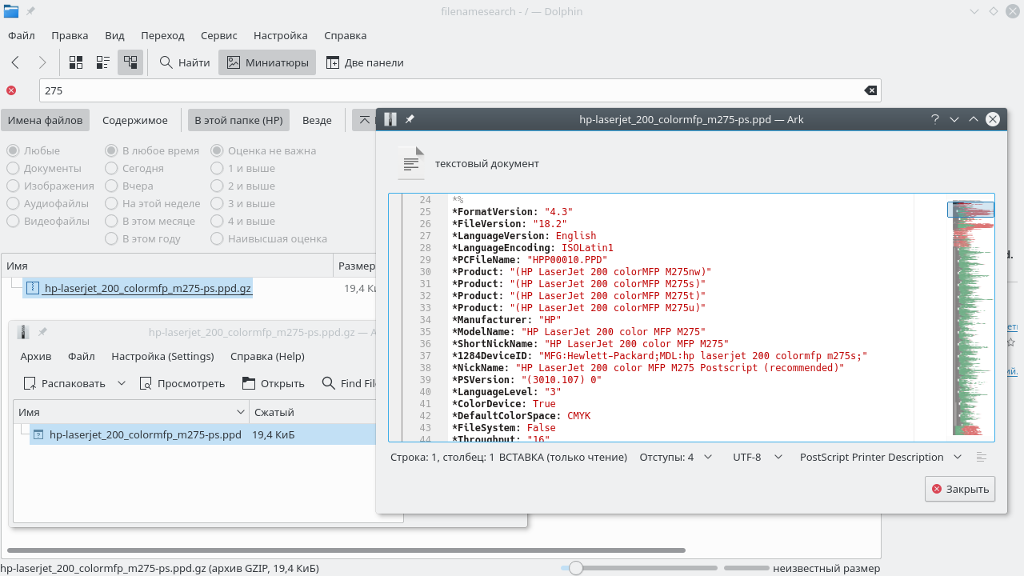The width and height of the screenshot is (1024, 576).
Task: Search Везде option
Action: pyautogui.click(x=317, y=120)
